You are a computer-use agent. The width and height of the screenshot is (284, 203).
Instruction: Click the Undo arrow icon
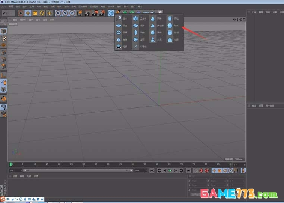click(5, 13)
